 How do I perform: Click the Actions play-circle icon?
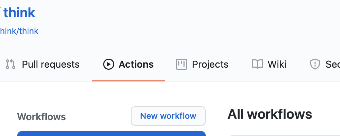(x=108, y=64)
